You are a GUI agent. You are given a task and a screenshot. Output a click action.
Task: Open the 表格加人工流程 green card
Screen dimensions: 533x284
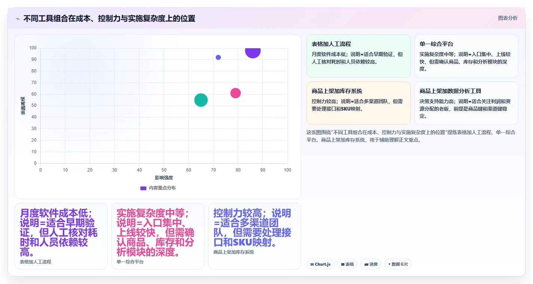coord(358,56)
